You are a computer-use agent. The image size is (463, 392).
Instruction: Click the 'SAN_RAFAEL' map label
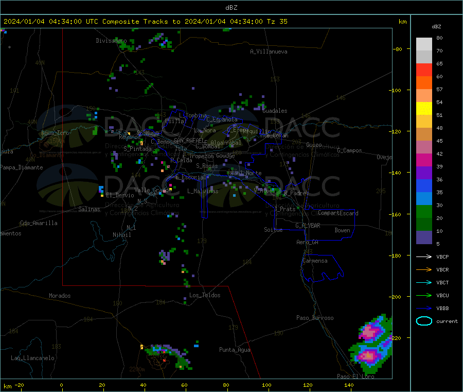[x=189, y=141]
